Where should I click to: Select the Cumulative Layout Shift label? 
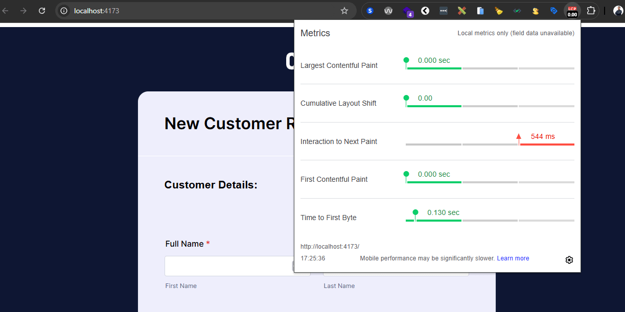pyautogui.click(x=338, y=103)
